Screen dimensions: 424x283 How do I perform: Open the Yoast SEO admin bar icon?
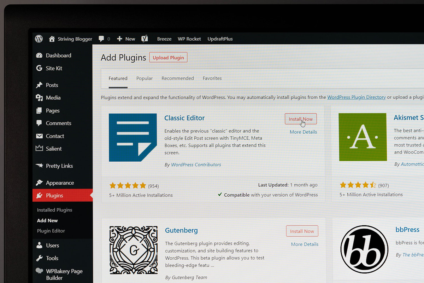click(145, 39)
